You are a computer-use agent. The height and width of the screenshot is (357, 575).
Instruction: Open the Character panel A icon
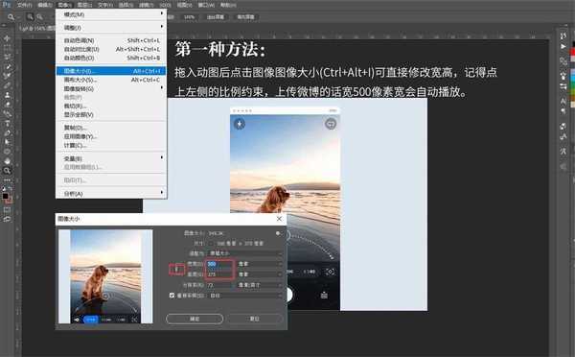tap(563, 101)
